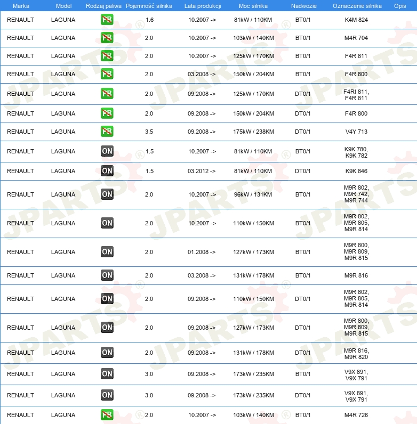Select the production date 01.2008 ->
The image size is (417, 424).
click(x=202, y=252)
